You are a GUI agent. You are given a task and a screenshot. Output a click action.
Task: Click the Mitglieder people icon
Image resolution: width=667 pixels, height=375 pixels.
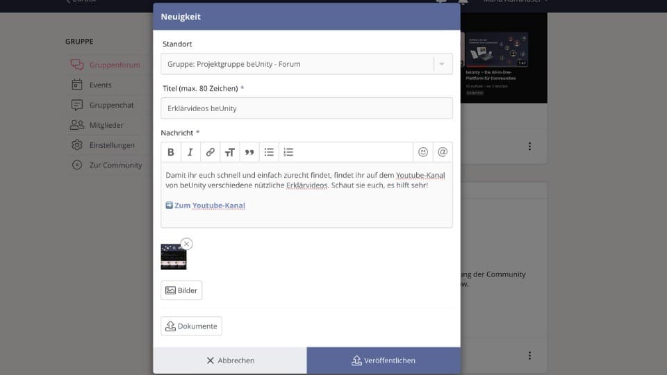(x=77, y=124)
